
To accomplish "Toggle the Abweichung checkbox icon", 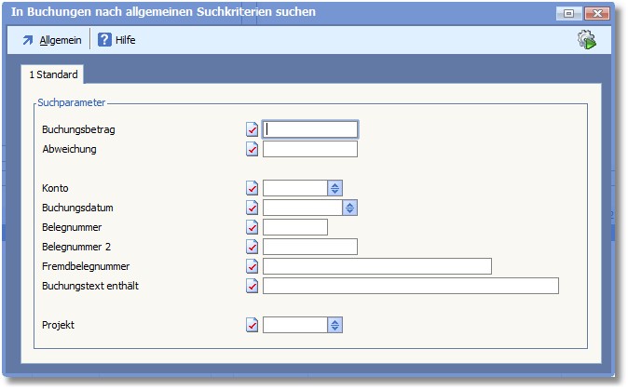I will click(x=252, y=149).
